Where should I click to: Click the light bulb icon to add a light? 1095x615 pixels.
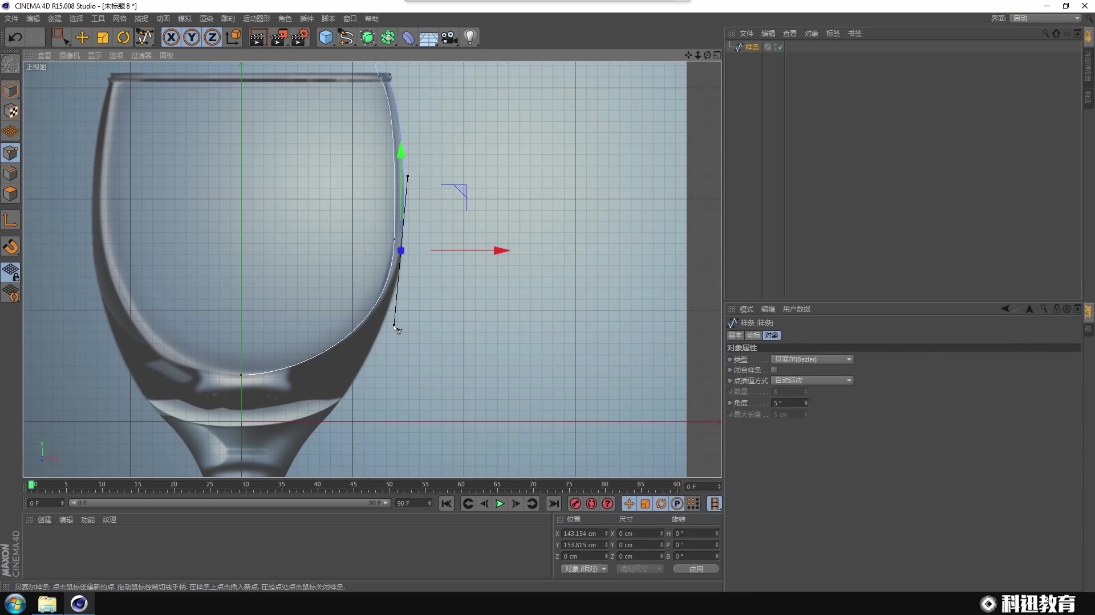[471, 37]
